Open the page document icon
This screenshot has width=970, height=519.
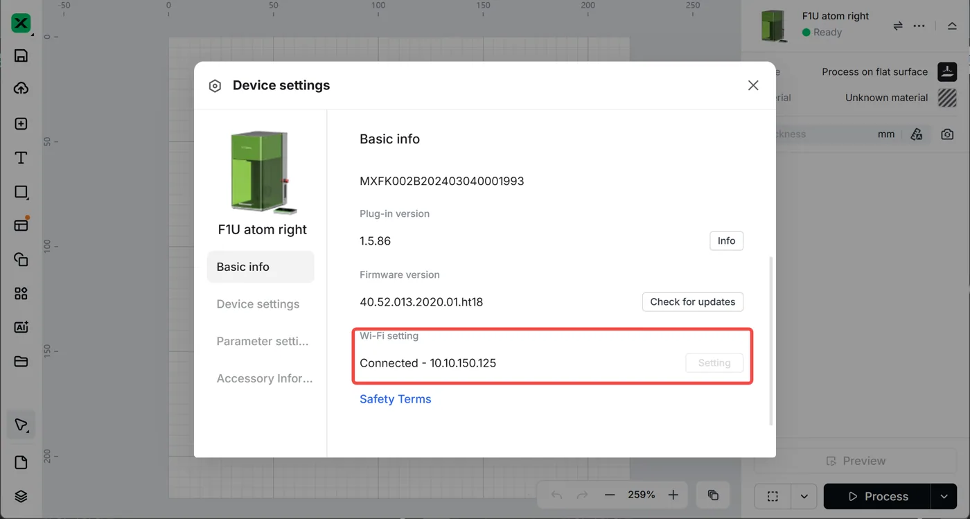click(21, 463)
